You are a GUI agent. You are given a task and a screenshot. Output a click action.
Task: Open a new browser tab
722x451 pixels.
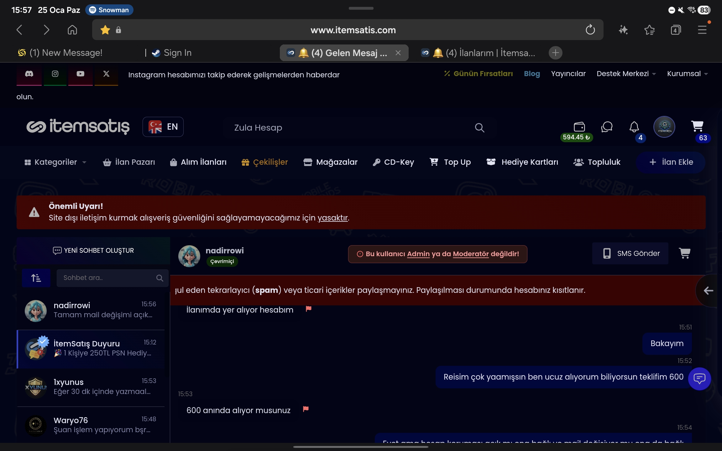pyautogui.click(x=555, y=53)
